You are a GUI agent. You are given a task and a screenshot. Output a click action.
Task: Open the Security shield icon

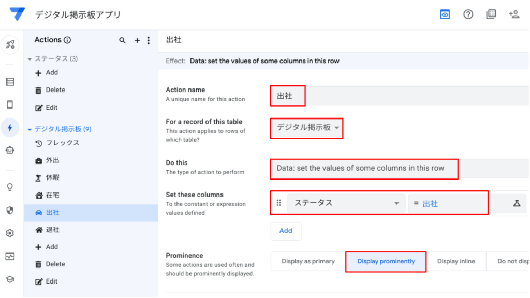tap(10, 210)
